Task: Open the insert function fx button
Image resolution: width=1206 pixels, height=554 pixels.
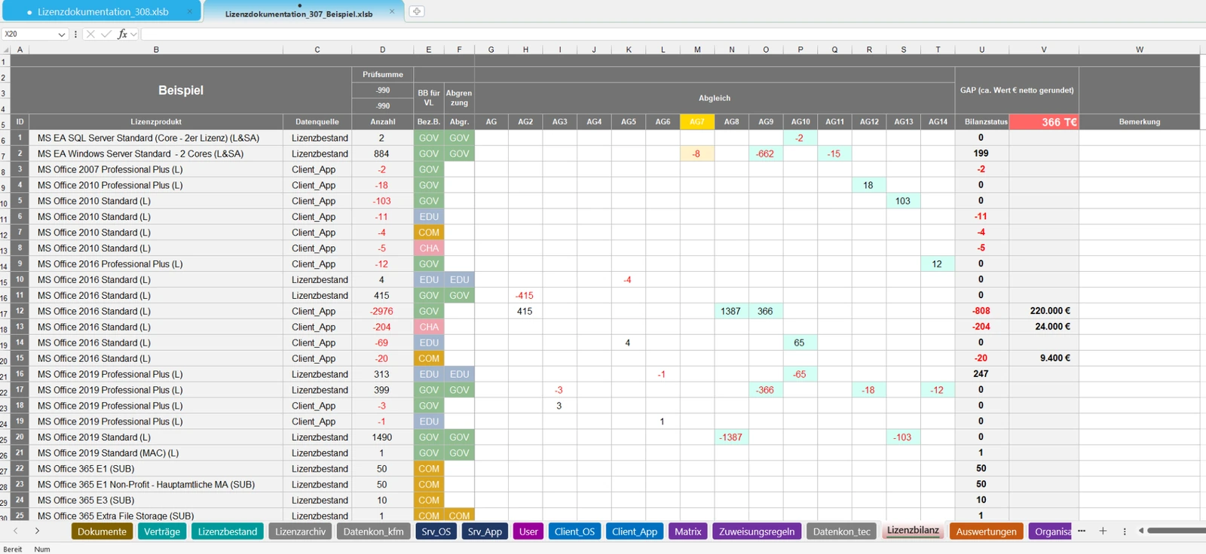Action: tap(122, 34)
